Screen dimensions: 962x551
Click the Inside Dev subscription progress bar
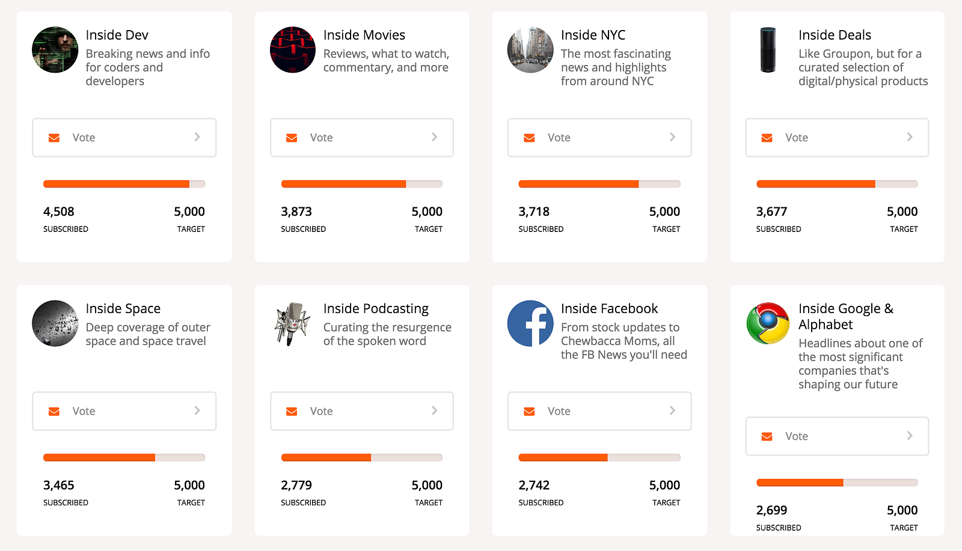pos(124,184)
